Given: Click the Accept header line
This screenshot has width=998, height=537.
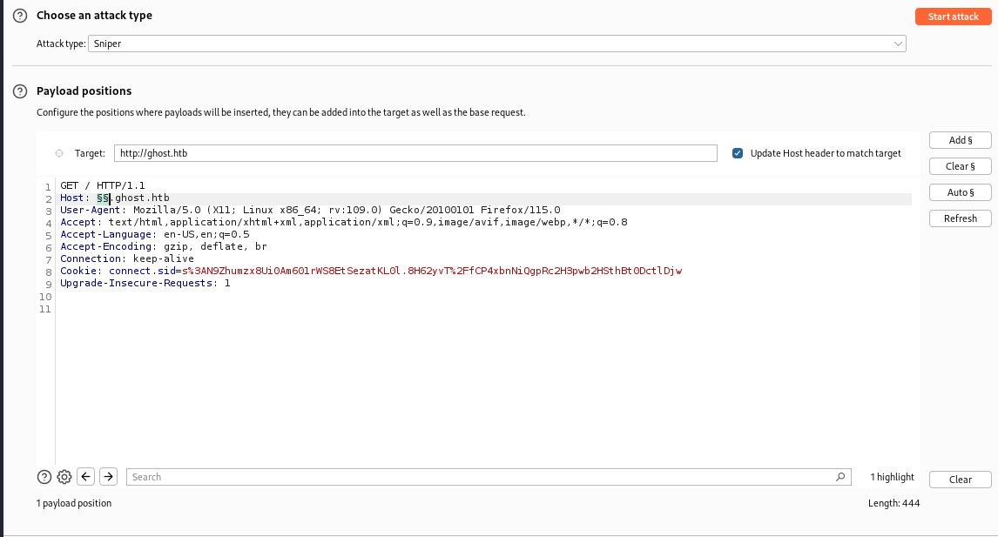Looking at the screenshot, I should (344, 222).
